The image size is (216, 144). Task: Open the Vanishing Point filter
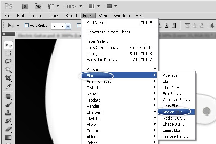point(119,60)
